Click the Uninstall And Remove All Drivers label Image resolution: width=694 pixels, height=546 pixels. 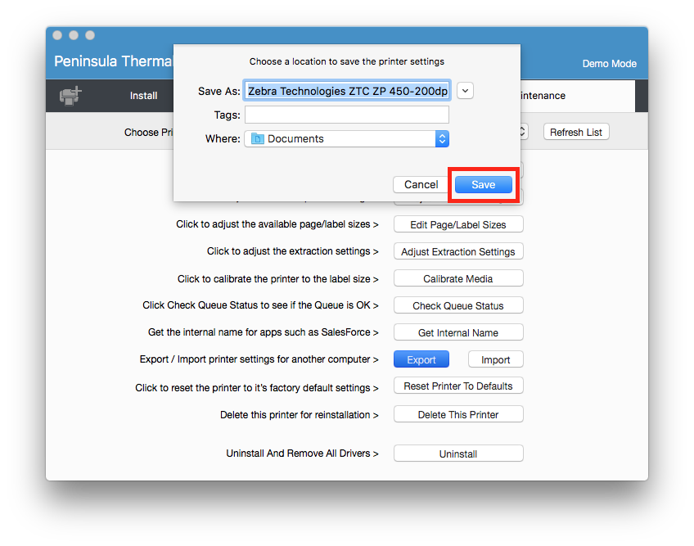(x=302, y=453)
